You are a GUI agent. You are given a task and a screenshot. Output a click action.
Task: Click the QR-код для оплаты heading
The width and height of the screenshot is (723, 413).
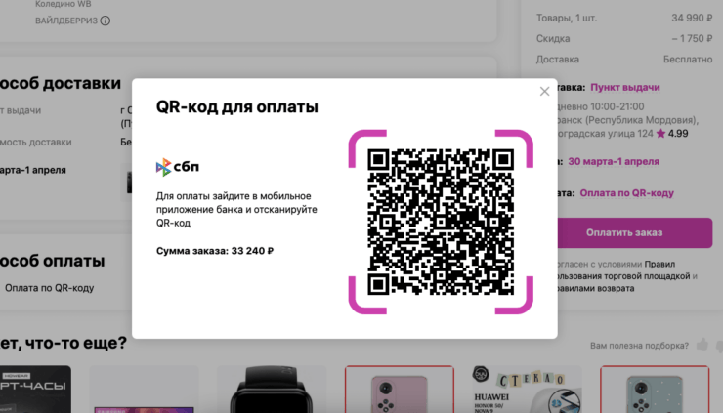click(x=237, y=106)
